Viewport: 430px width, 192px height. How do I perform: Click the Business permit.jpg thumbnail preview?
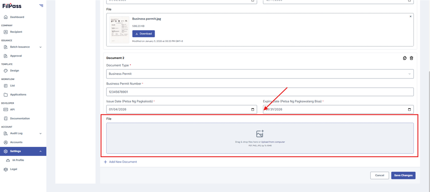(x=119, y=30)
